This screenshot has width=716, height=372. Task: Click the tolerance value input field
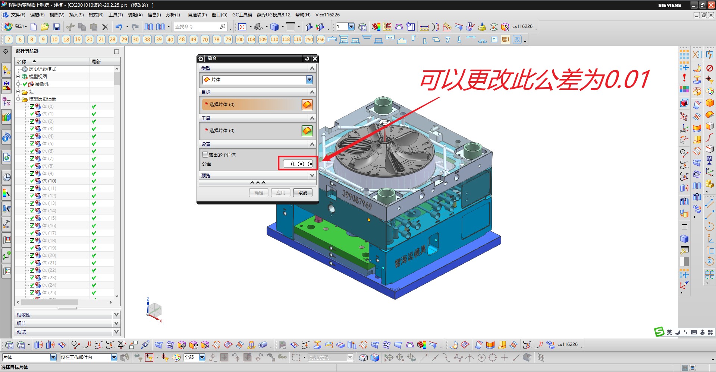298,164
